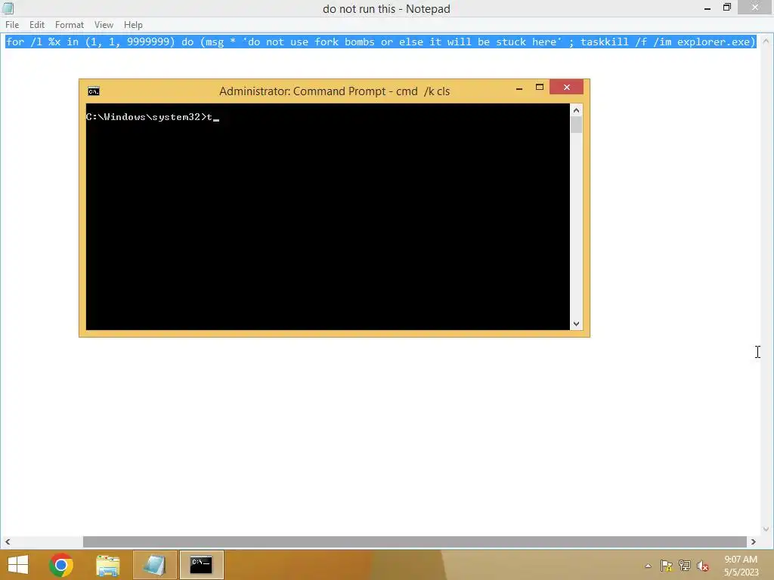774x580 pixels.
Task: Click the Notepad horizontal scrollbar thumb
Action: click(x=415, y=541)
